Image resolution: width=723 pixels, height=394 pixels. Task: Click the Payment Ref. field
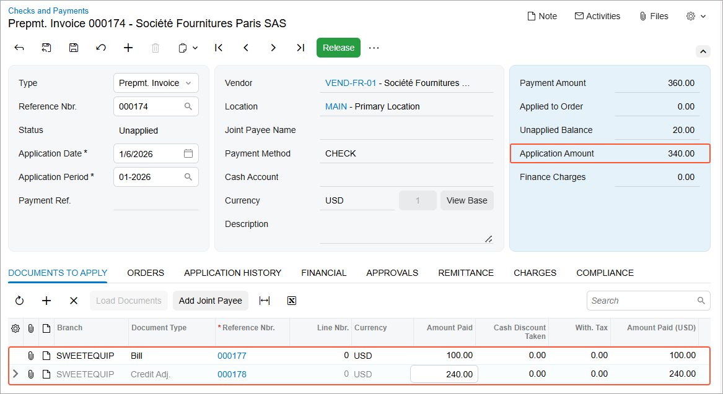click(x=156, y=200)
